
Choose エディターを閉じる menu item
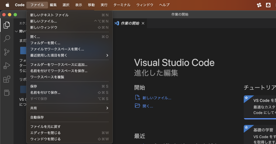point(69,133)
